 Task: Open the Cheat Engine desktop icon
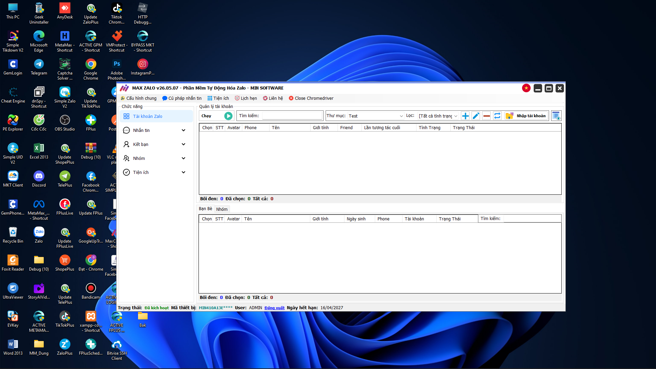13,95
